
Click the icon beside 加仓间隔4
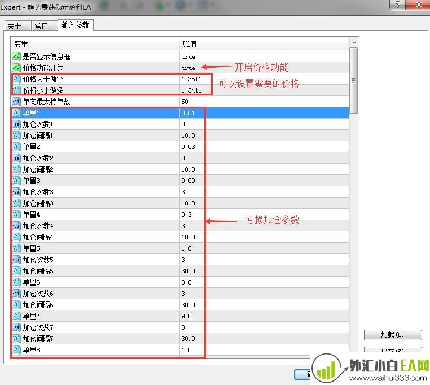[x=16, y=237]
